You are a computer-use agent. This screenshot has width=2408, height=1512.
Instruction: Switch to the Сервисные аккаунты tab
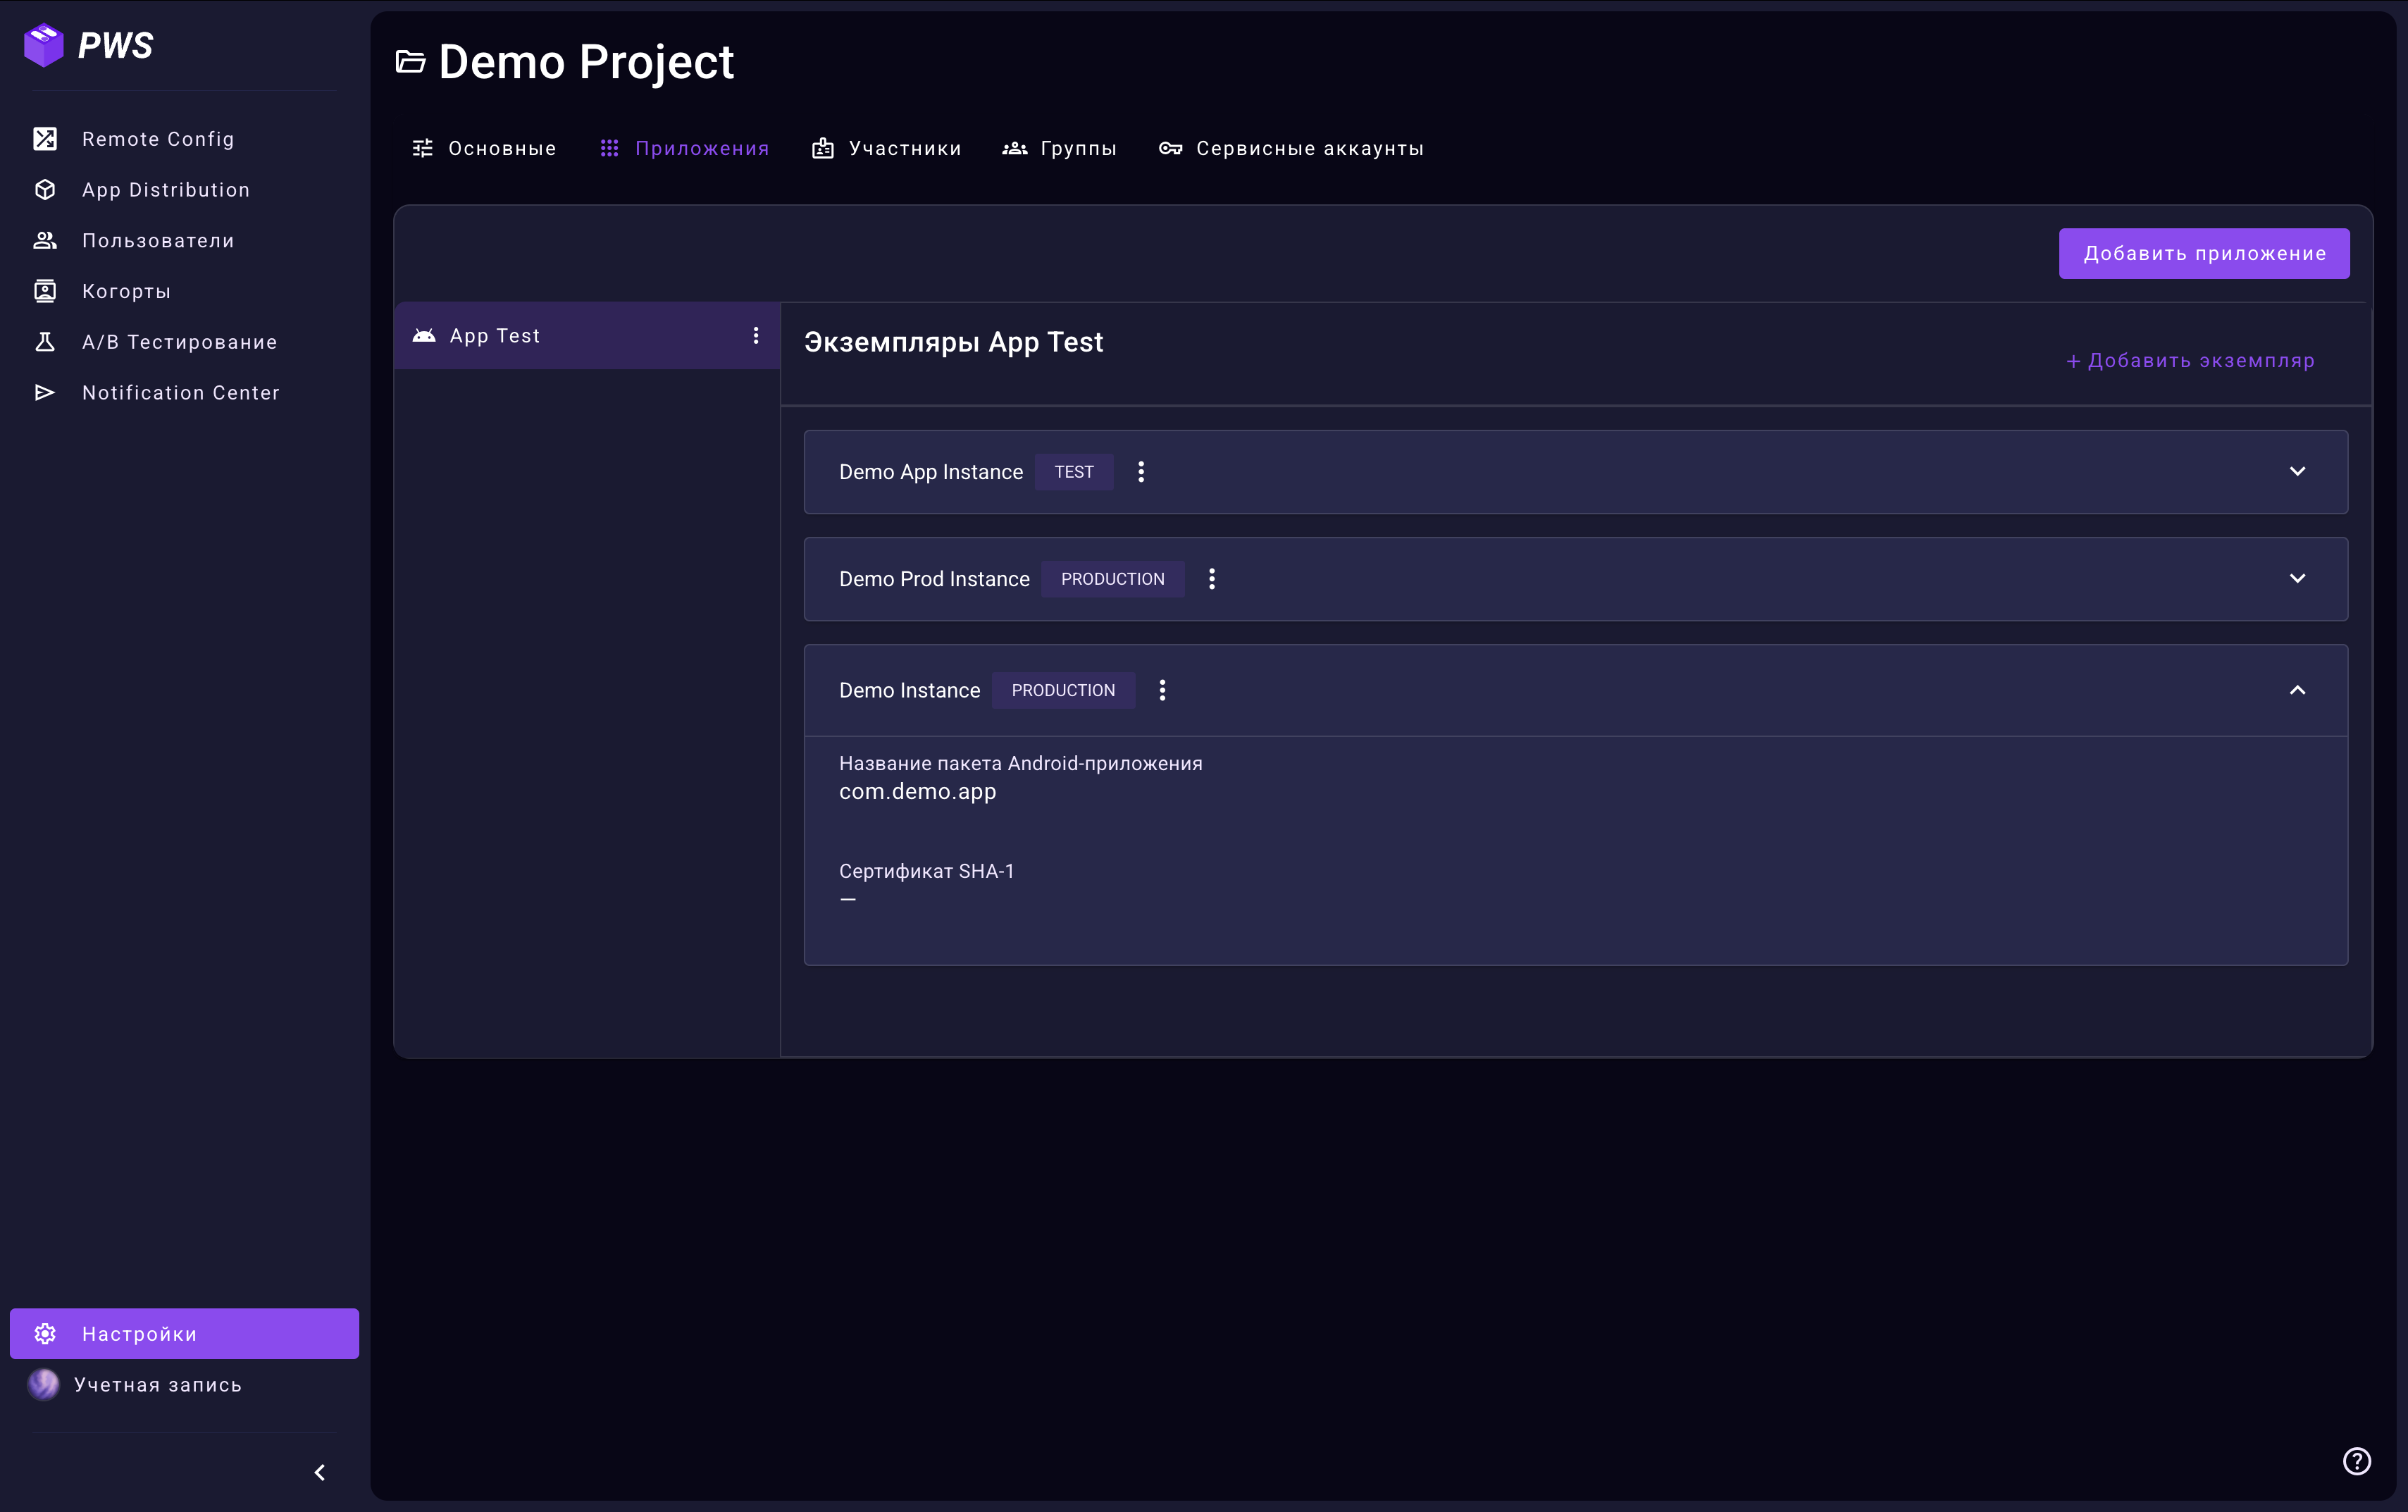[x=1291, y=149]
